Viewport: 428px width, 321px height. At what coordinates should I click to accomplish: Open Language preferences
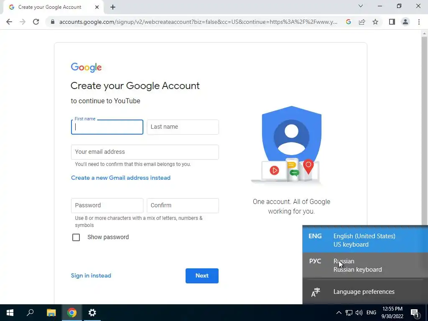(365, 292)
